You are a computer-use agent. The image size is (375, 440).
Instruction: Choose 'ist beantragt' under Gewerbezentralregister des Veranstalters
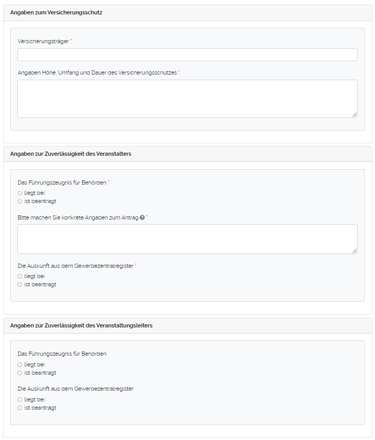tap(19, 284)
